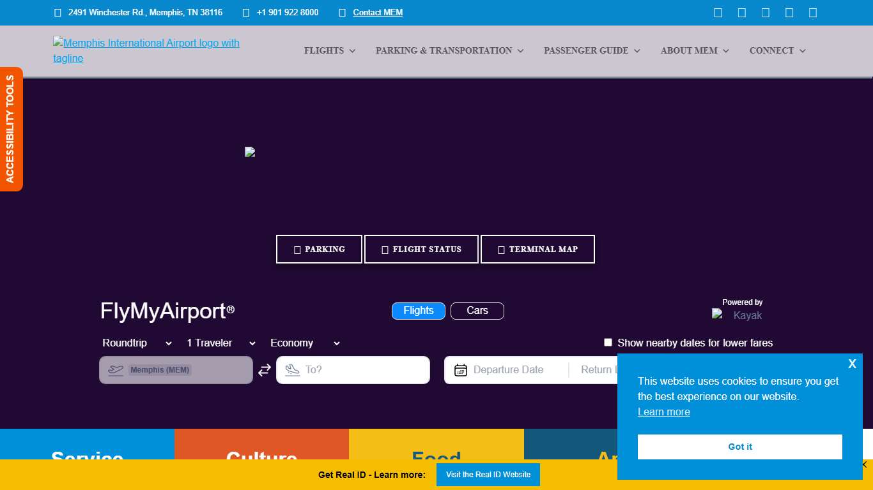The height and width of the screenshot is (490, 873).
Task: Click the swap origin and destination arrows icon
Action: pyautogui.click(x=265, y=370)
